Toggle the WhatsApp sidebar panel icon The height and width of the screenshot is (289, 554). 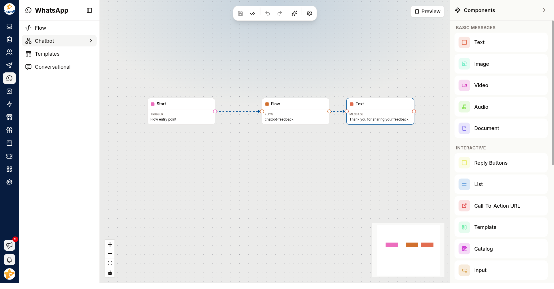[x=89, y=10]
